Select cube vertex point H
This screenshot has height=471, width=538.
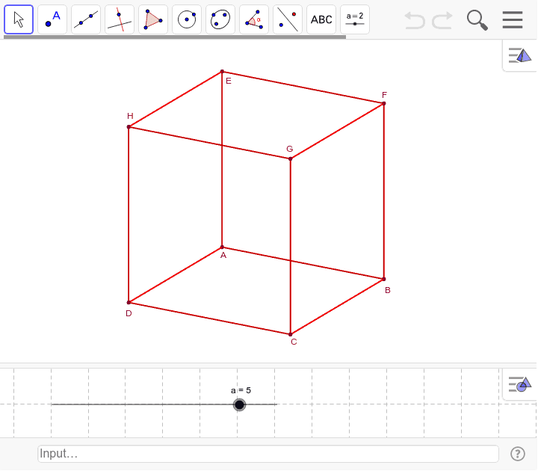pyautogui.click(x=129, y=127)
